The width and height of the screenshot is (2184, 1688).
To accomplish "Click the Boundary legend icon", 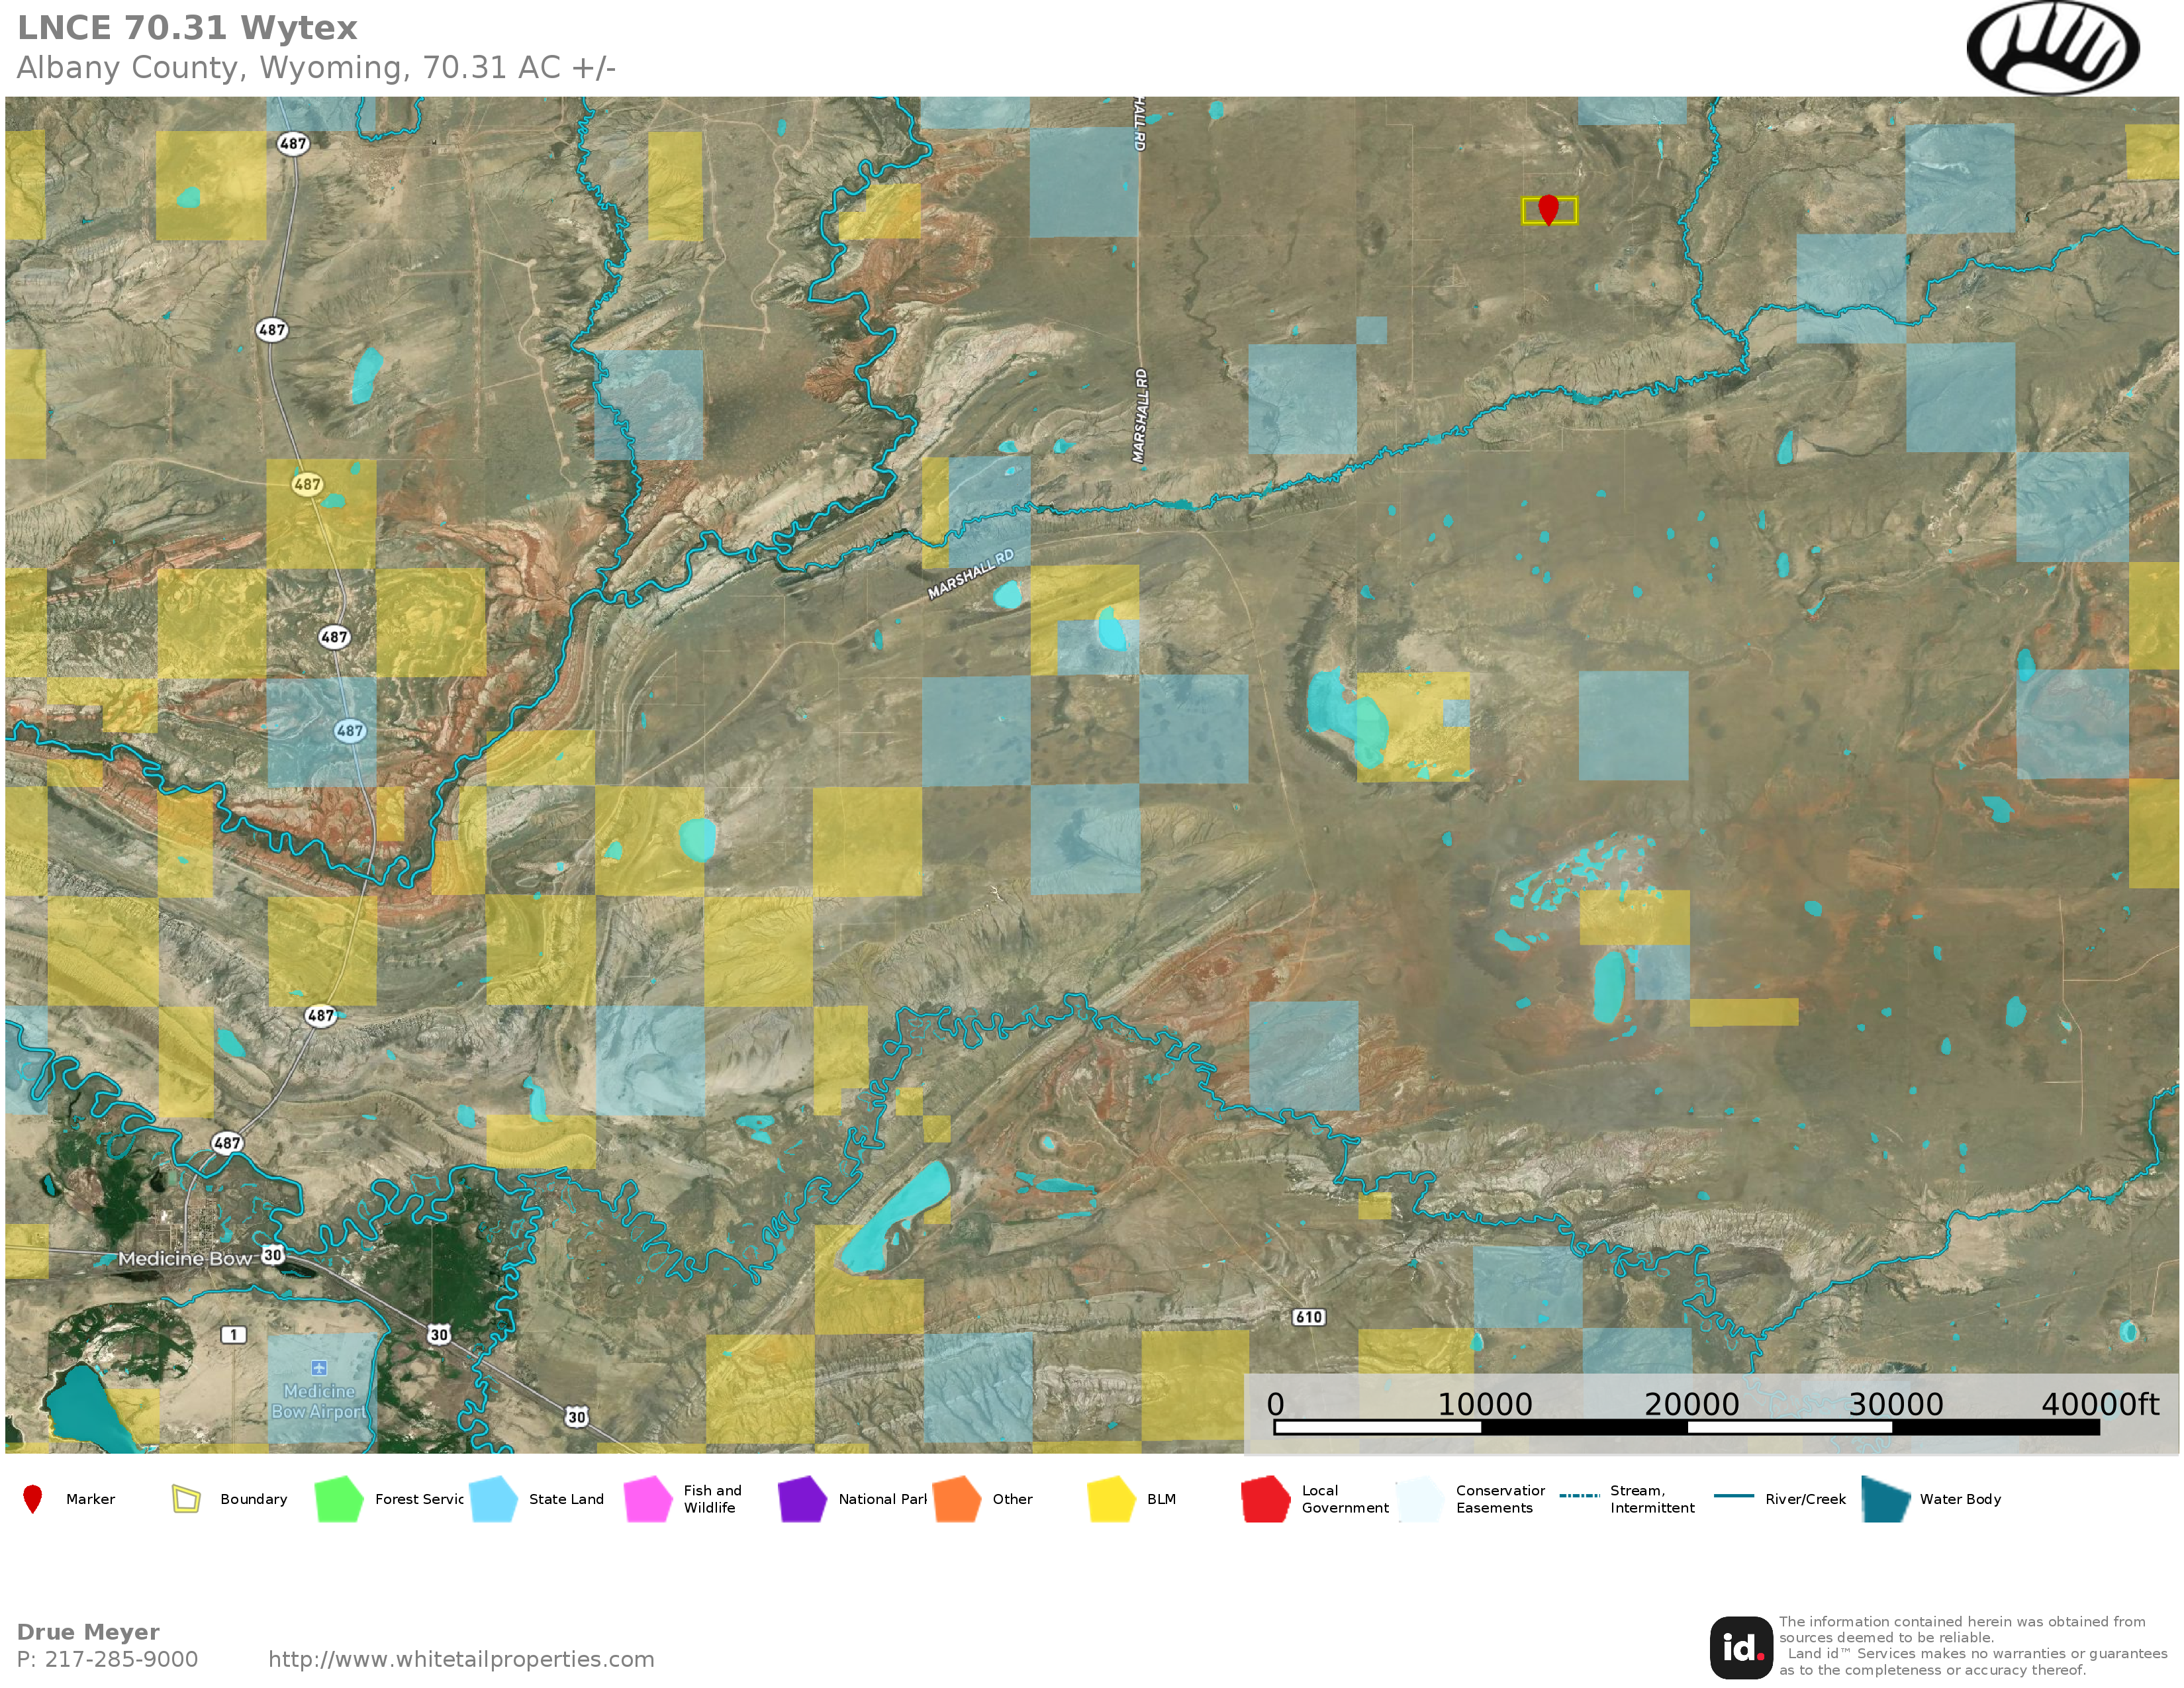I will [186, 1499].
